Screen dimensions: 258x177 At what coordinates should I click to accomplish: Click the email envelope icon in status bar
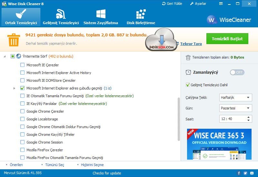click(252, 173)
